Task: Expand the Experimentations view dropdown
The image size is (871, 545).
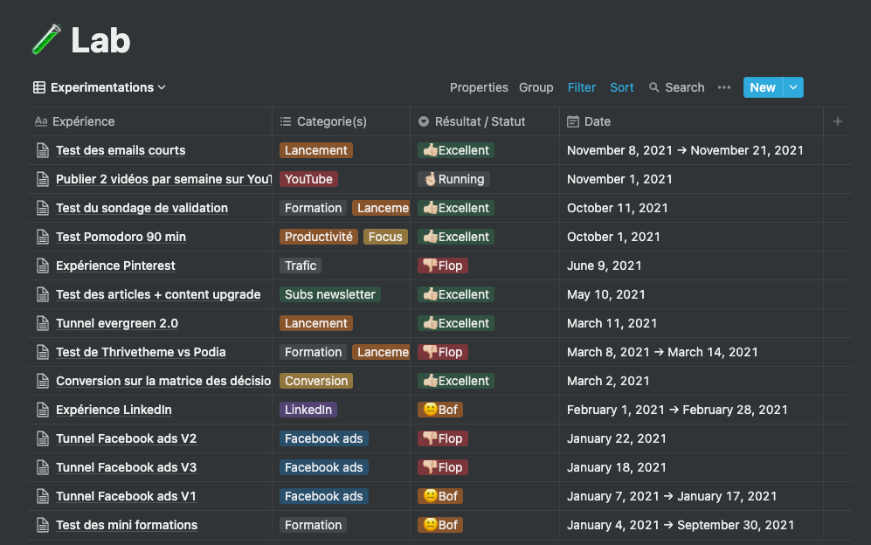Action: [162, 87]
